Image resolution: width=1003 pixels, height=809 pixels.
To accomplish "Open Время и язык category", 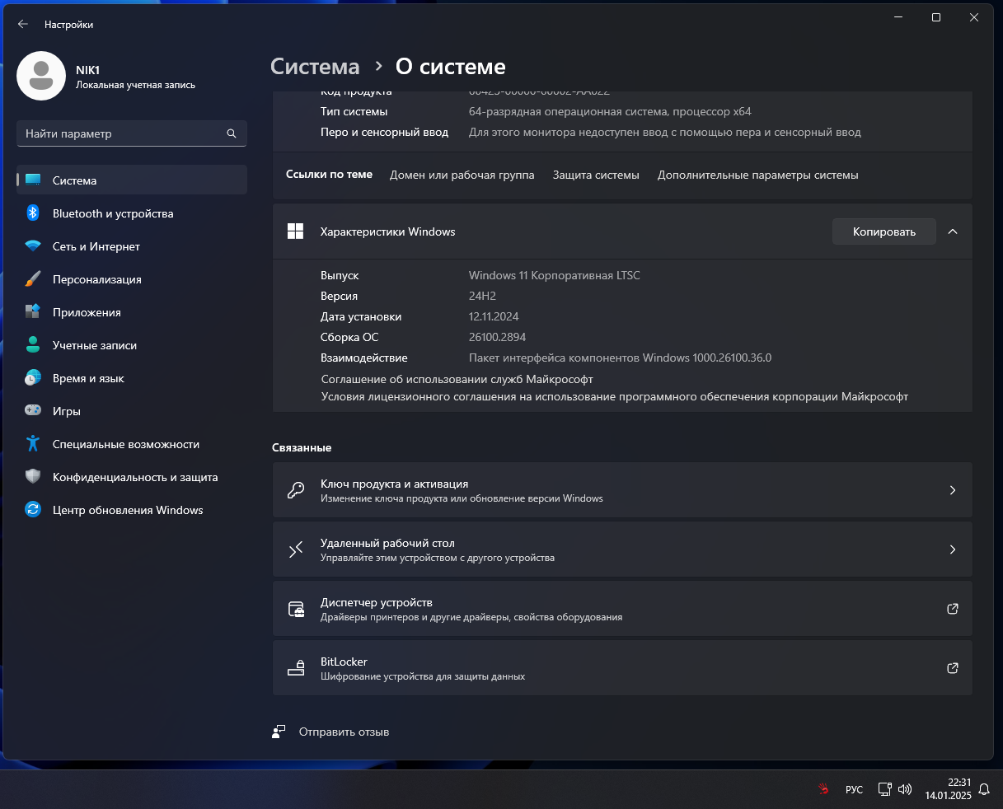I will tap(132, 377).
